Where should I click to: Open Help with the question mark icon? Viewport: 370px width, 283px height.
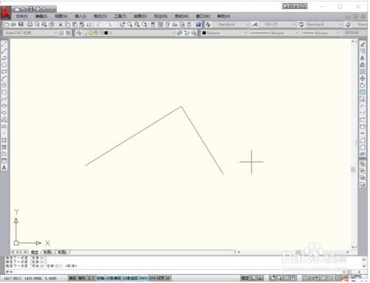click(x=198, y=24)
